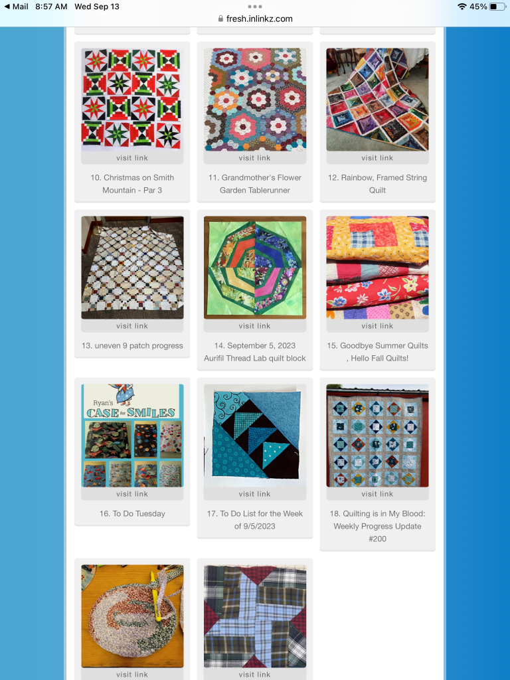Open title '17. To Do List for the Week'
The image size is (510, 680).
[255, 519]
